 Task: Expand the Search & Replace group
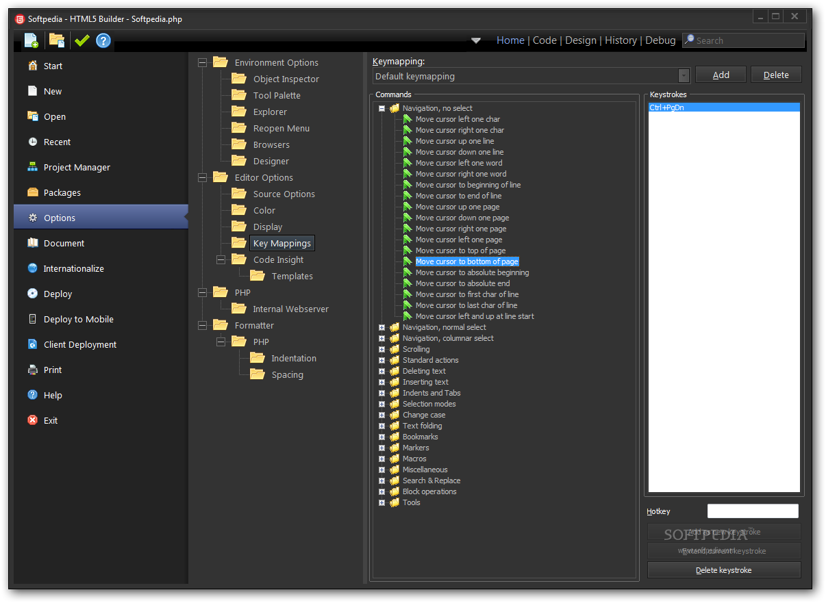(x=382, y=480)
